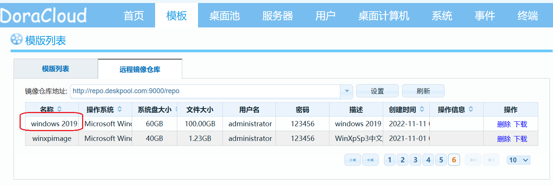Sort by 创建时间 column arrow icon
The image size is (553, 186).
[422, 109]
